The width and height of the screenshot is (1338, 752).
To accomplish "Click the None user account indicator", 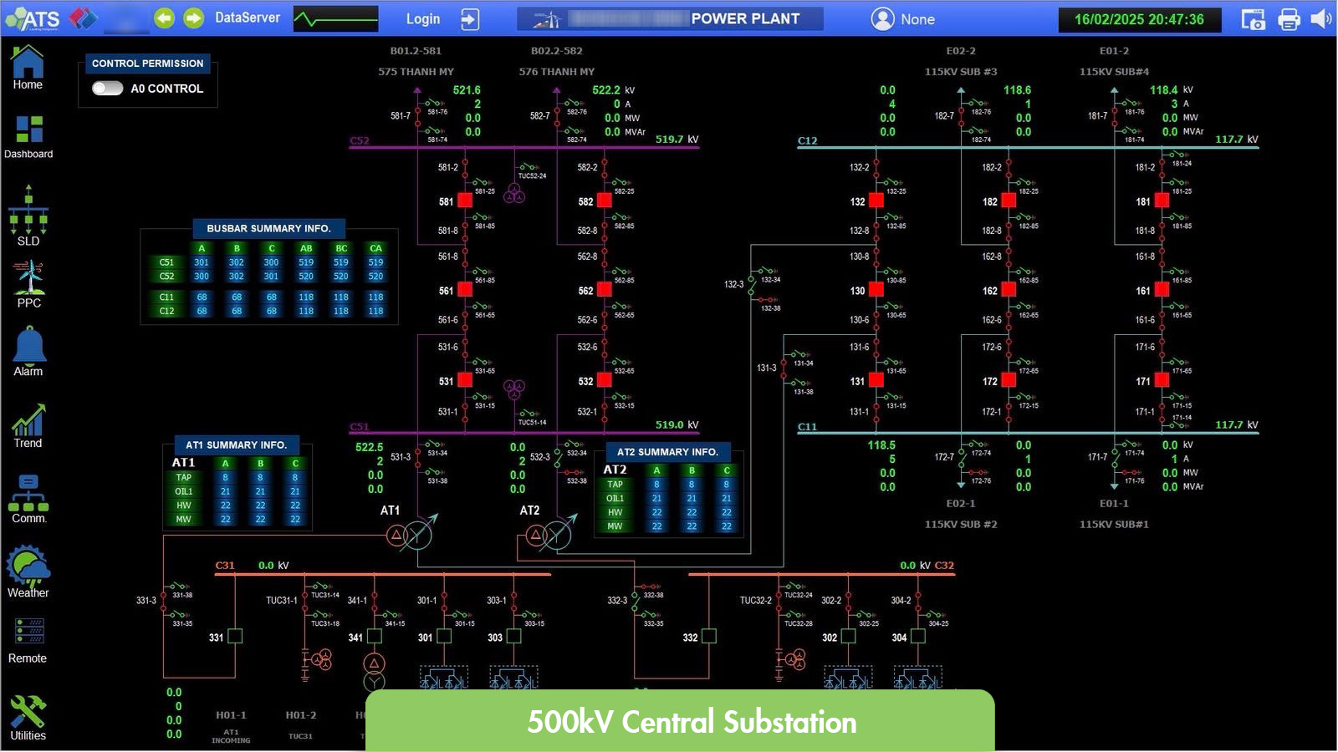I will point(903,19).
